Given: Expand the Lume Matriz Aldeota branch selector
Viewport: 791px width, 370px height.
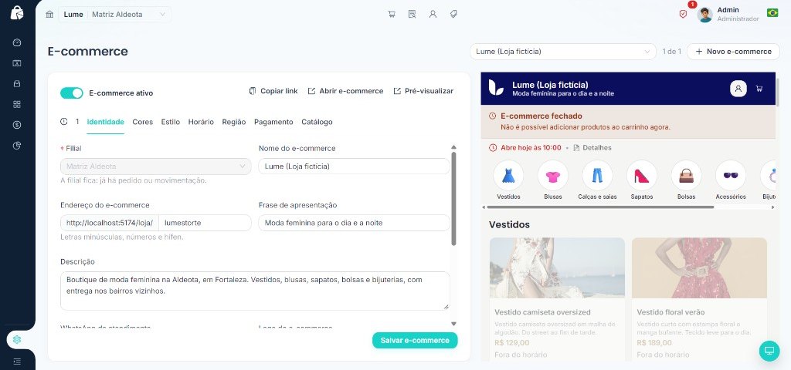Looking at the screenshot, I should pos(114,14).
